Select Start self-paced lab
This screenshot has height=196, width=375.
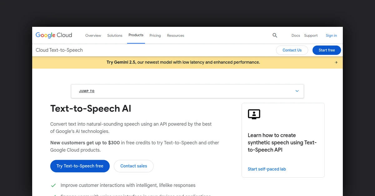pos(267,169)
